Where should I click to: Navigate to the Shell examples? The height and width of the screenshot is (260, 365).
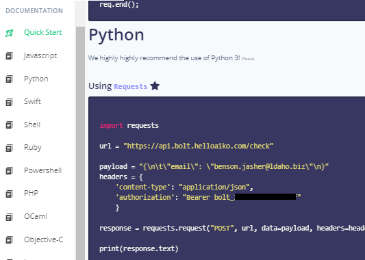click(32, 125)
